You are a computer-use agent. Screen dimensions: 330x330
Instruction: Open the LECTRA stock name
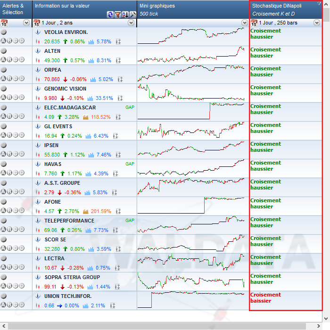pos(54,258)
